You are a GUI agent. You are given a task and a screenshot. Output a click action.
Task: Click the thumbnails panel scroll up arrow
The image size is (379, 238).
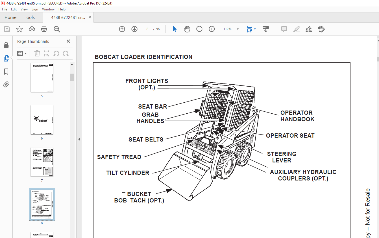tap(72, 64)
